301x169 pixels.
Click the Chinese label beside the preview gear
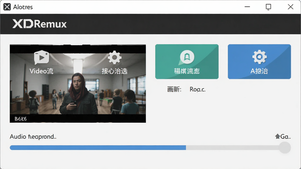click(115, 71)
